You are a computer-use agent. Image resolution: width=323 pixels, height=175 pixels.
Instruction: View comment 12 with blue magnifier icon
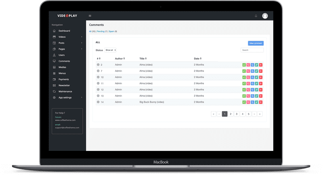click(252, 90)
